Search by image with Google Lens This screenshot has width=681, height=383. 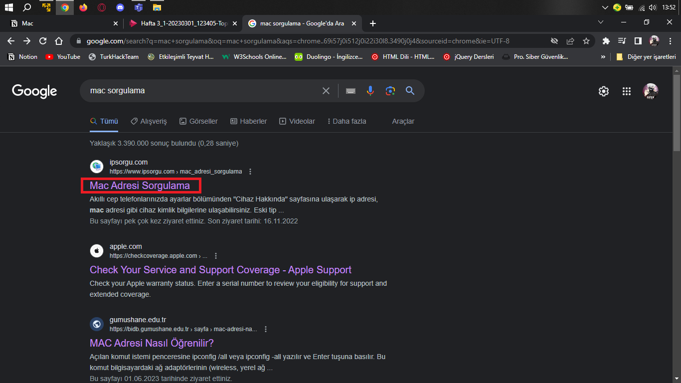tap(390, 91)
